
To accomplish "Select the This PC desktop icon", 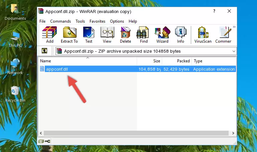I will (x=15, y=39).
